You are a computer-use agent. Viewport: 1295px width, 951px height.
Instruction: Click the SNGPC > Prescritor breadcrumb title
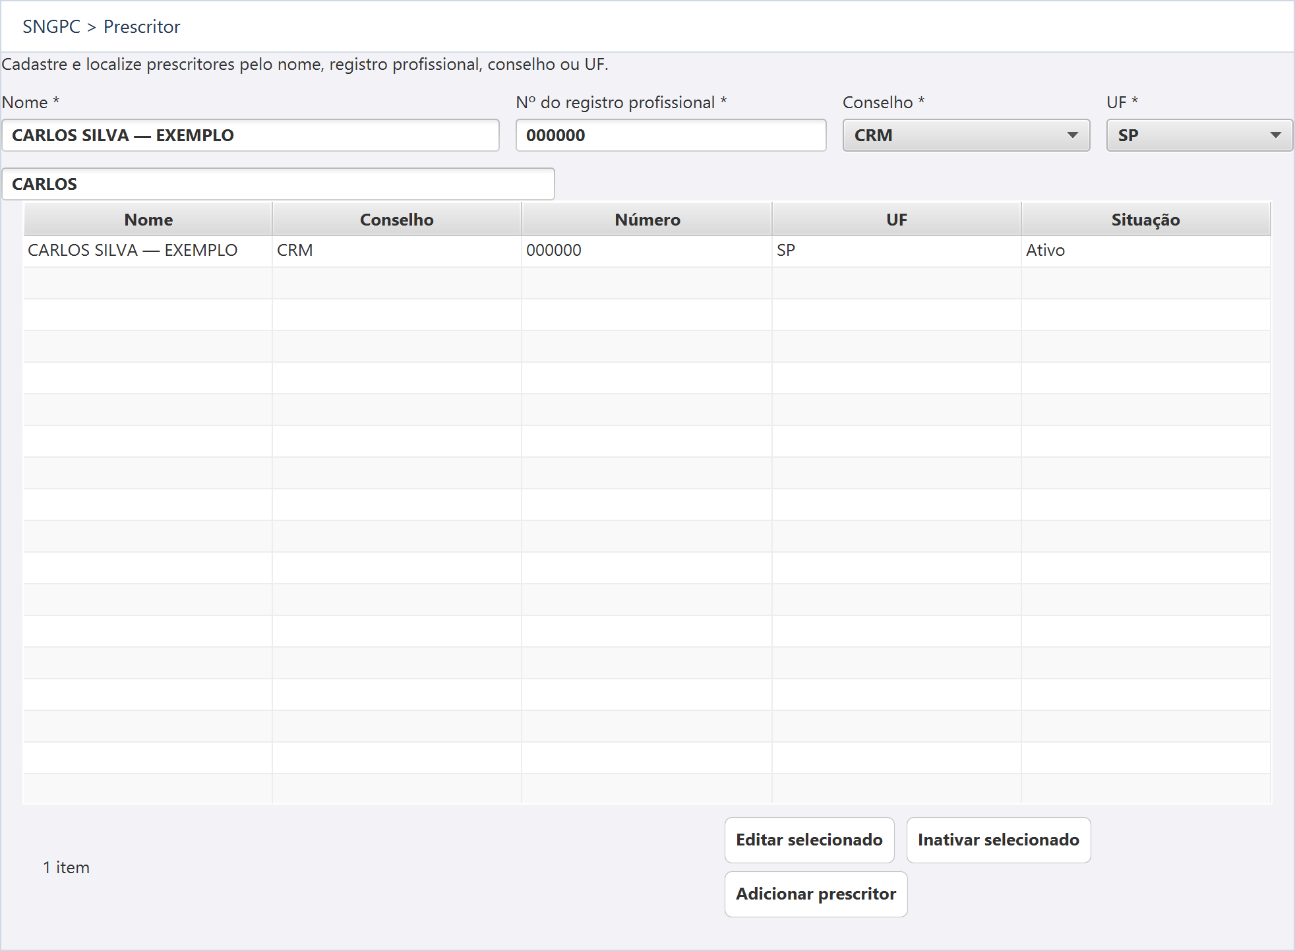pyautogui.click(x=101, y=27)
